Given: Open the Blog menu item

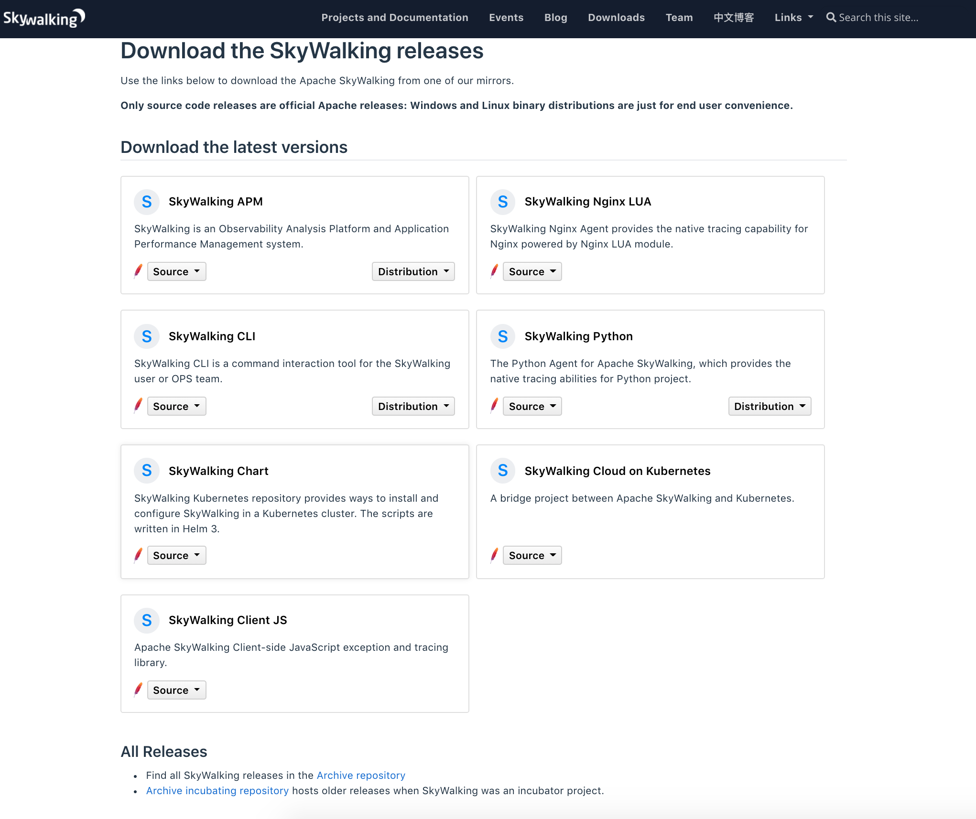Looking at the screenshot, I should point(555,18).
